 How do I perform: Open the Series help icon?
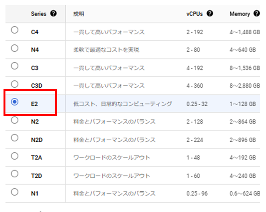53,13
